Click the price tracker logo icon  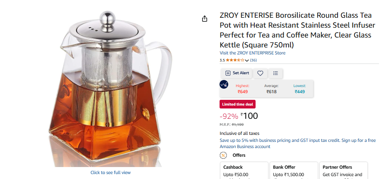pyautogui.click(x=224, y=85)
